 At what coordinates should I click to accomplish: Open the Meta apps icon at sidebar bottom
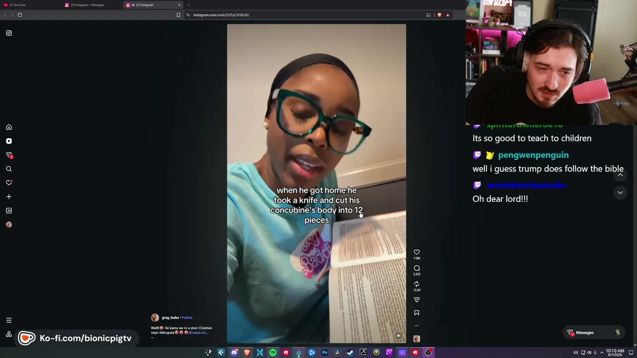point(9,334)
